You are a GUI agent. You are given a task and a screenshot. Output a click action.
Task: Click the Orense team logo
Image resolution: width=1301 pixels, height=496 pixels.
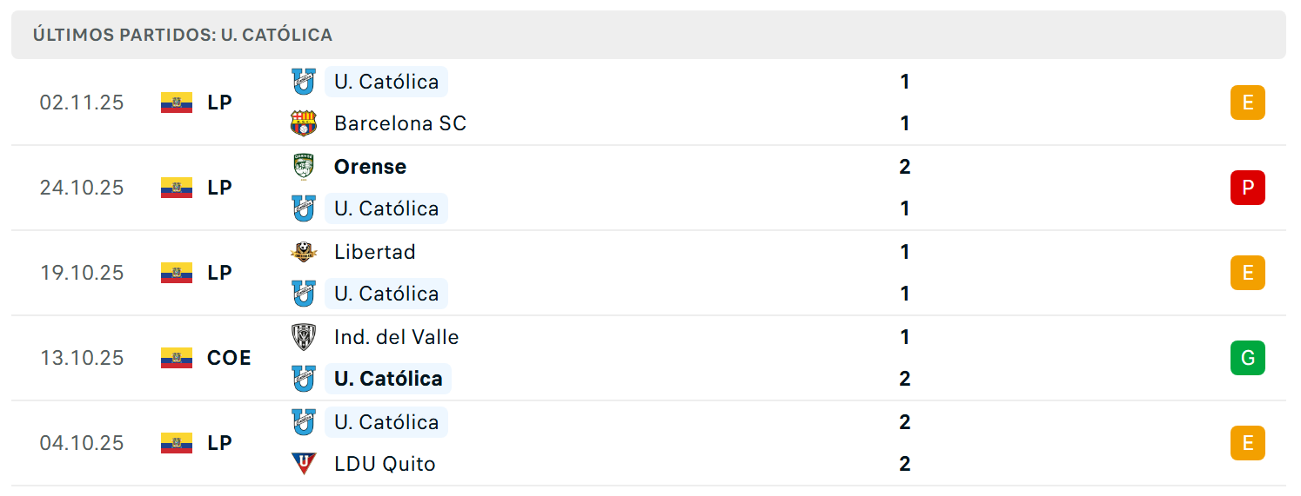click(304, 166)
